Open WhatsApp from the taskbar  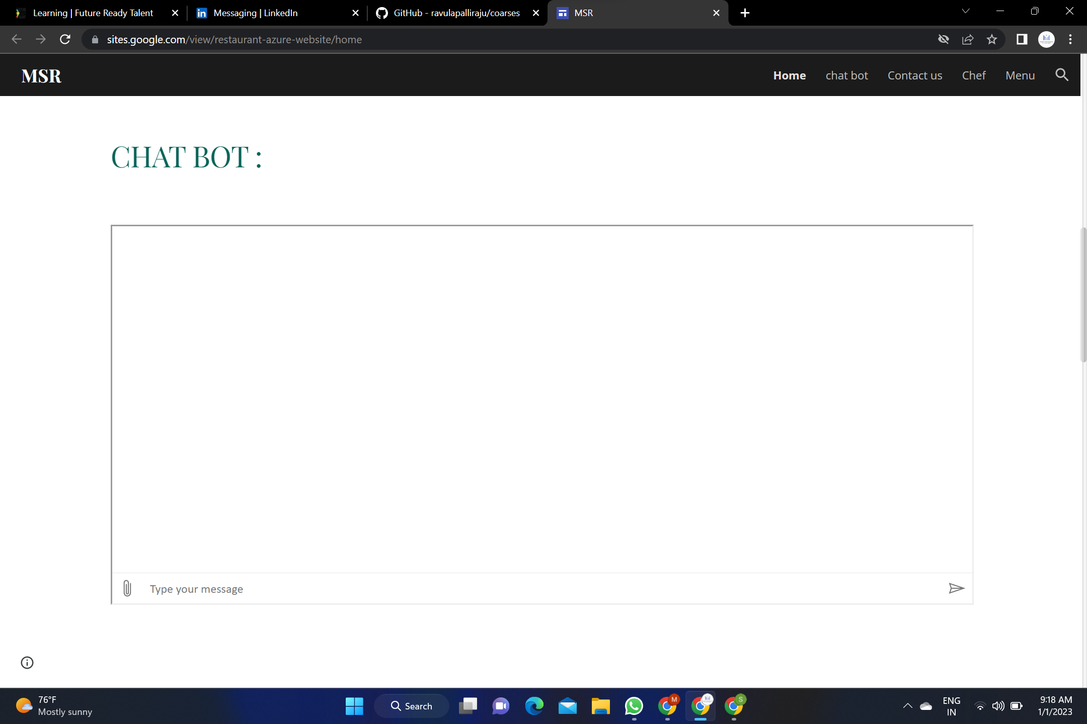[x=634, y=706]
